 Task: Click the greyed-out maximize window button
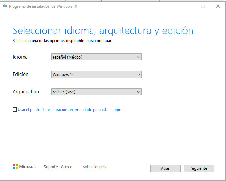[x=203, y=6]
